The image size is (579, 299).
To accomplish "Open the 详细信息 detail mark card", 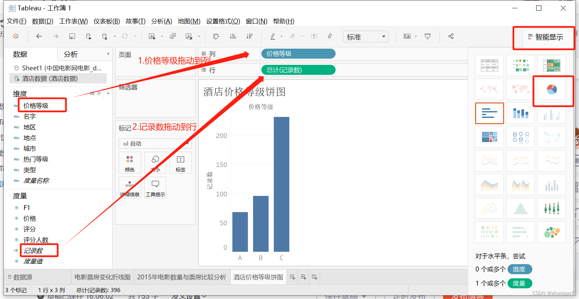I will tap(130, 188).
